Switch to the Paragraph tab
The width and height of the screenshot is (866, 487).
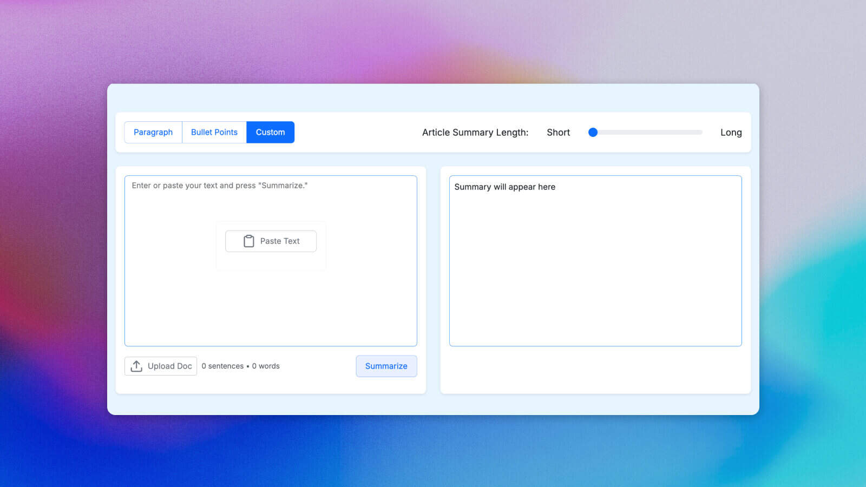(x=153, y=133)
